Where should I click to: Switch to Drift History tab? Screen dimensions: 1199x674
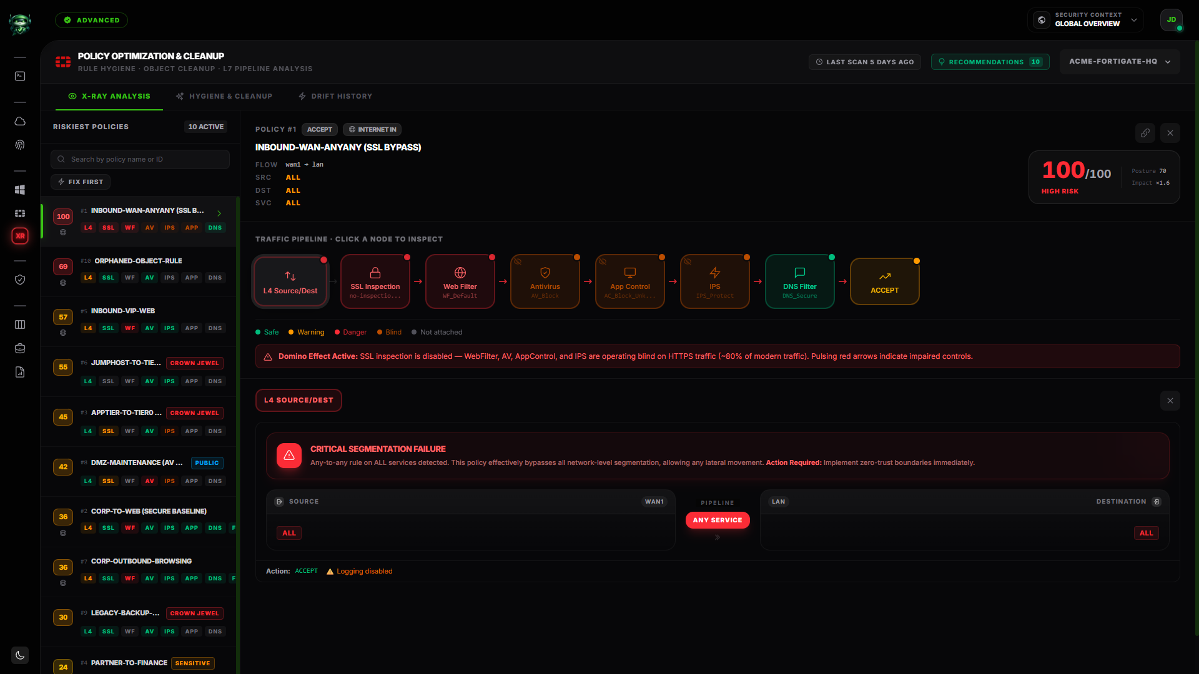pyautogui.click(x=335, y=96)
